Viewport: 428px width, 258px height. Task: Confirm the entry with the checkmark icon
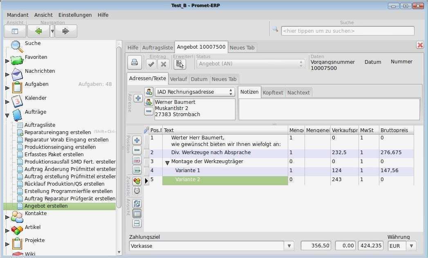tap(150, 64)
